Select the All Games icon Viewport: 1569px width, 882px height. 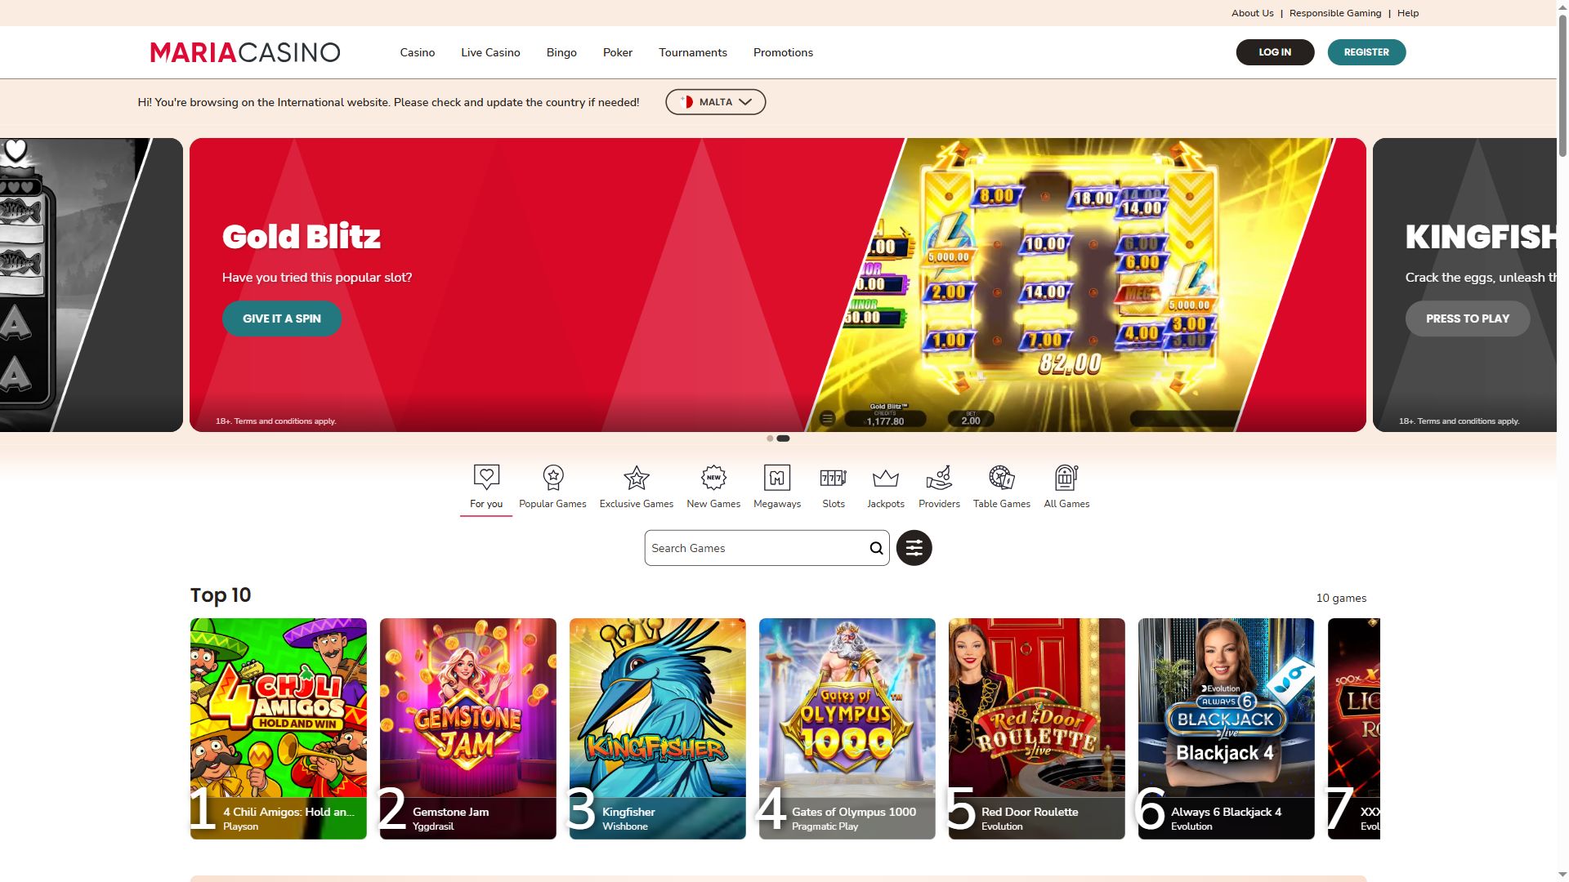(1066, 477)
